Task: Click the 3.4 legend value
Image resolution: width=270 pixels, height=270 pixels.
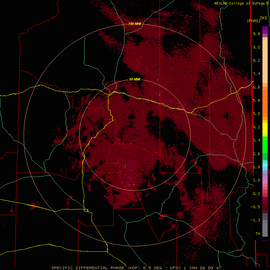Action: [256, 140]
